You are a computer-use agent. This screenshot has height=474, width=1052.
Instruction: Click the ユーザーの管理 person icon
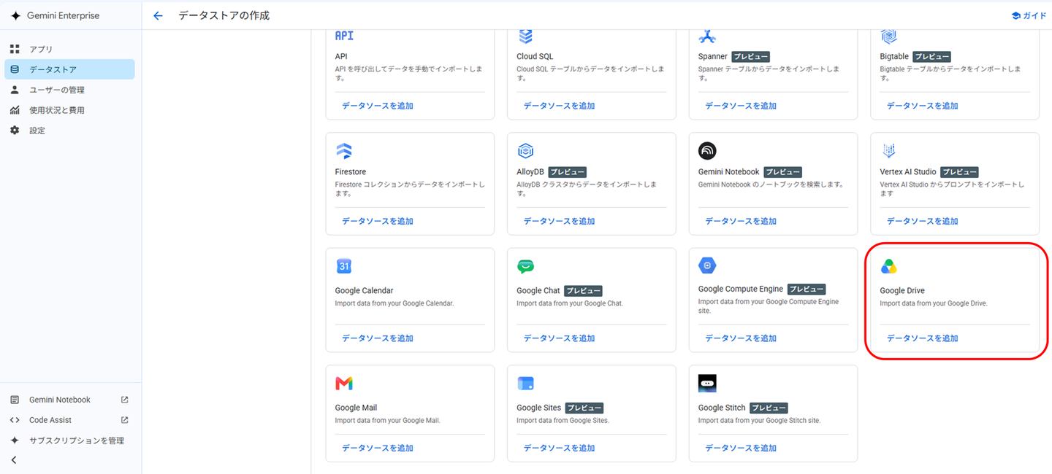[15, 90]
